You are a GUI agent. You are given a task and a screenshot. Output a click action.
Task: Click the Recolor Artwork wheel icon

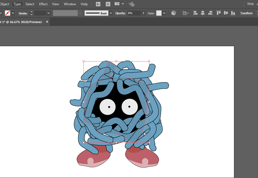click(174, 13)
